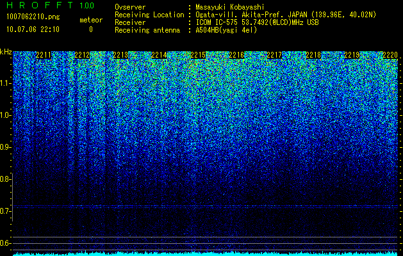This screenshot has width=403, height=256.
Task: Click the 2213 time marker
Action: coord(120,55)
